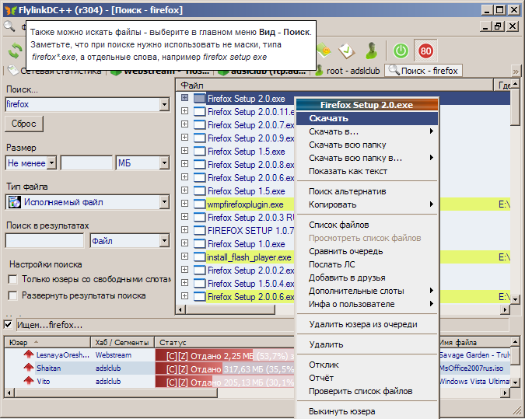
Task: Click the file icon of install_flash_player.exe
Action: [199, 257]
